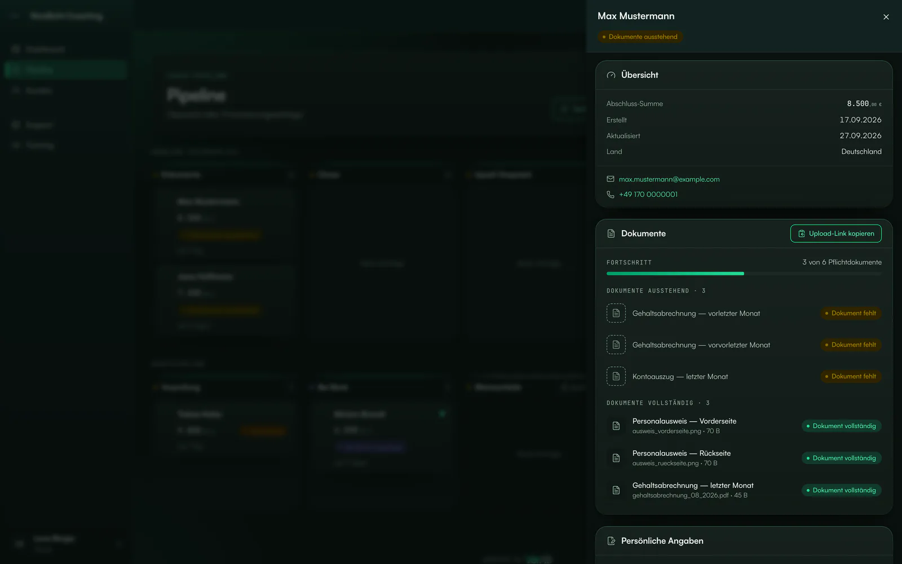
Task: Click the Abschluss-Summe value 8.500
Action: [864, 104]
